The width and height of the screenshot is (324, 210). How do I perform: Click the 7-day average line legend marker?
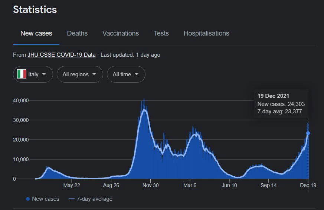tap(72, 199)
